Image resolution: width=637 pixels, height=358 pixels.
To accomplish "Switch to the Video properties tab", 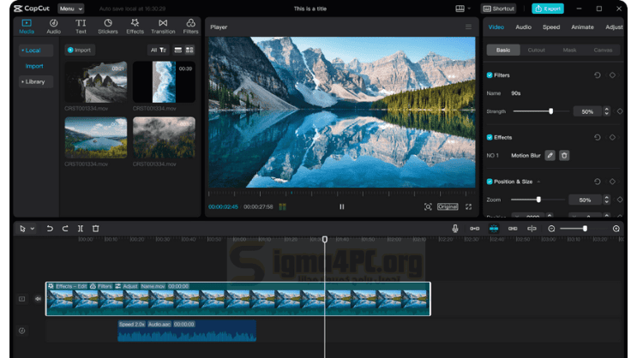I will click(496, 27).
